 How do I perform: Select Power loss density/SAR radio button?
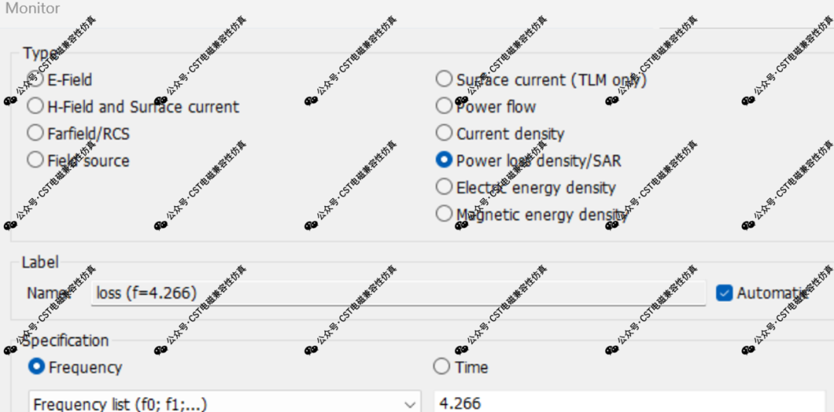pos(443,160)
